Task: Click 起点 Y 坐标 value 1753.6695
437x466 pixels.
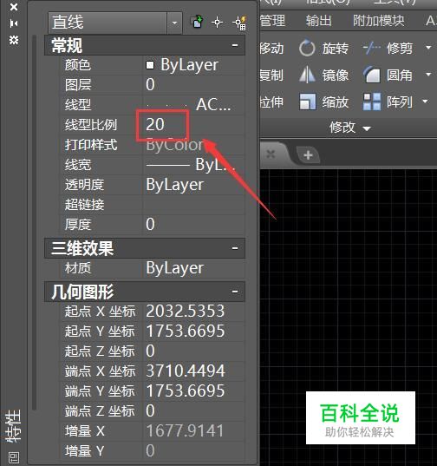Action: (x=193, y=331)
